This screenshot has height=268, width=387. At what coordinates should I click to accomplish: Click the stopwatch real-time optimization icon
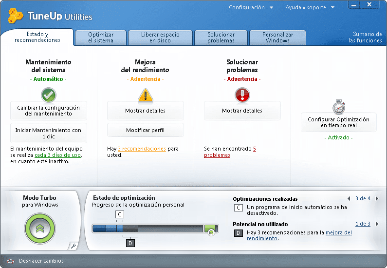point(339,107)
